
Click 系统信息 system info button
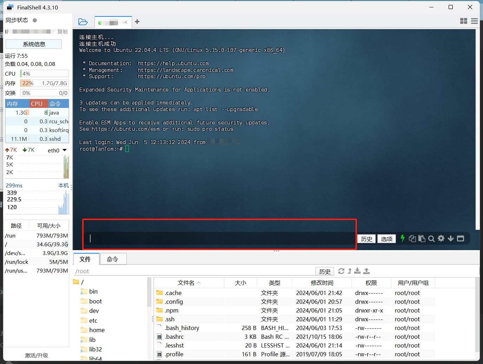(x=34, y=44)
